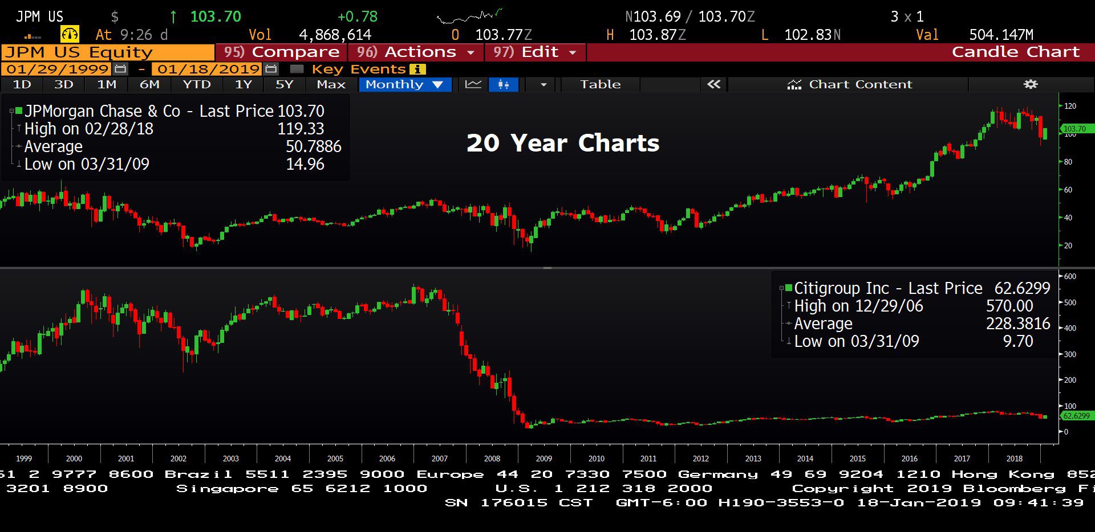This screenshot has width=1095, height=532.
Task: Toggle JPMorgan Chase series legend marker
Action: (x=19, y=111)
